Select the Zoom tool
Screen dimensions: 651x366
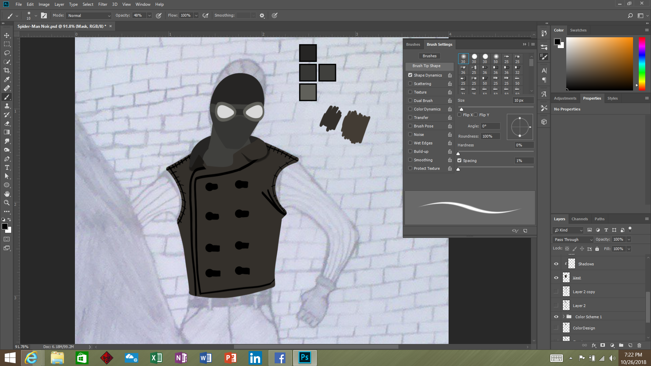click(x=7, y=203)
